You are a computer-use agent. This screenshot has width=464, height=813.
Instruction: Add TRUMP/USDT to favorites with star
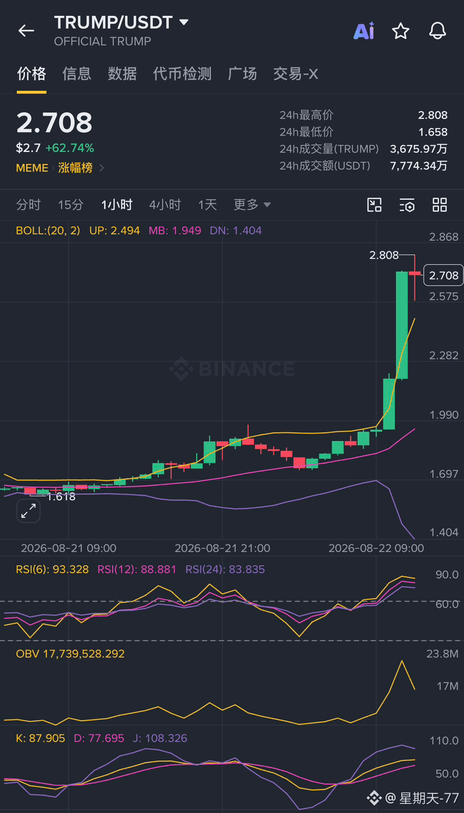coord(401,31)
